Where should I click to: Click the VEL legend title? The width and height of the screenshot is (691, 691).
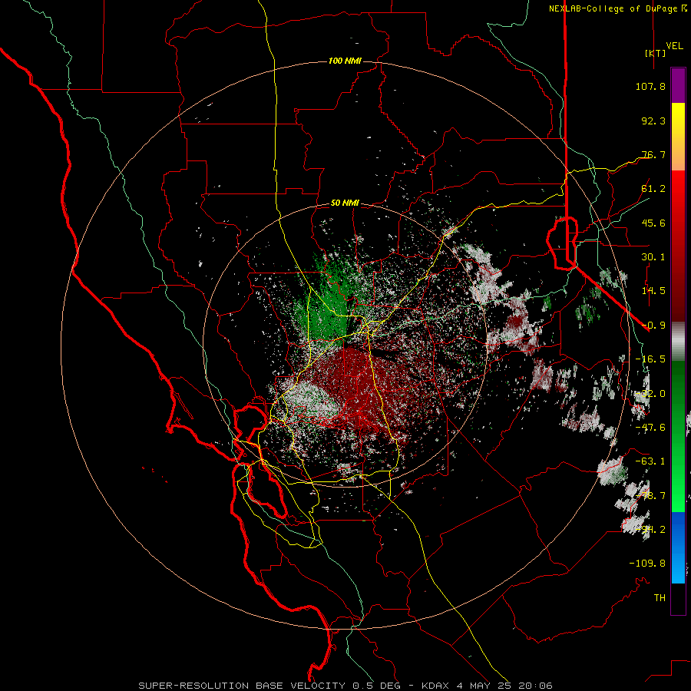[674, 46]
